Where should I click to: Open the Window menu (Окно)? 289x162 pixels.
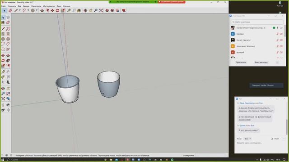click(59, 6)
